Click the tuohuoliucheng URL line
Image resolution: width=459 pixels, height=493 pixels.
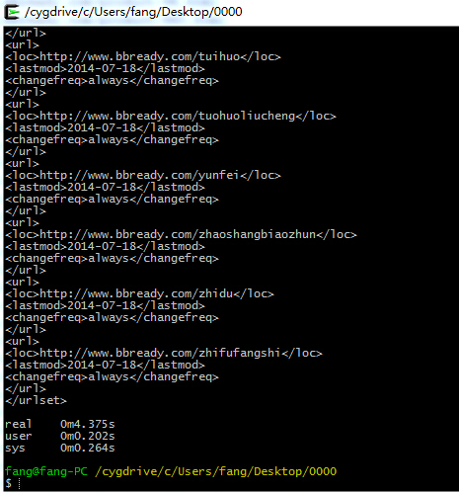click(171, 116)
